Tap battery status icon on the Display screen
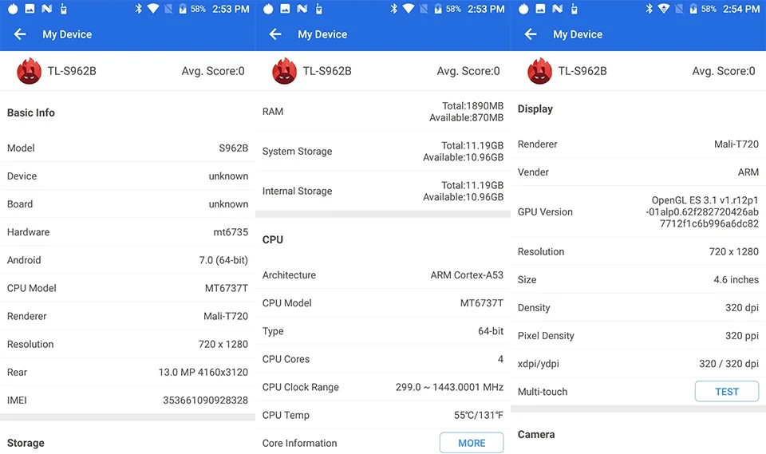 [693, 9]
